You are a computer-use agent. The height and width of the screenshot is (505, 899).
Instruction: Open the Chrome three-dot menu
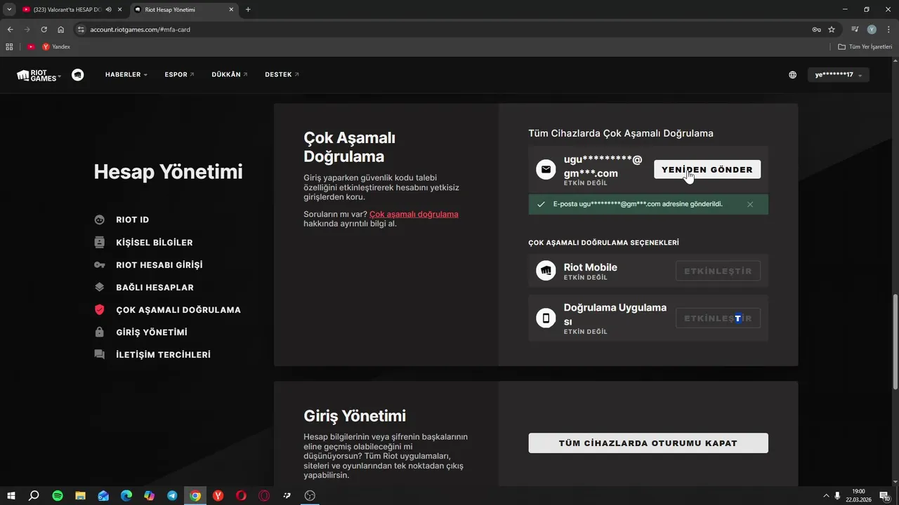888,29
